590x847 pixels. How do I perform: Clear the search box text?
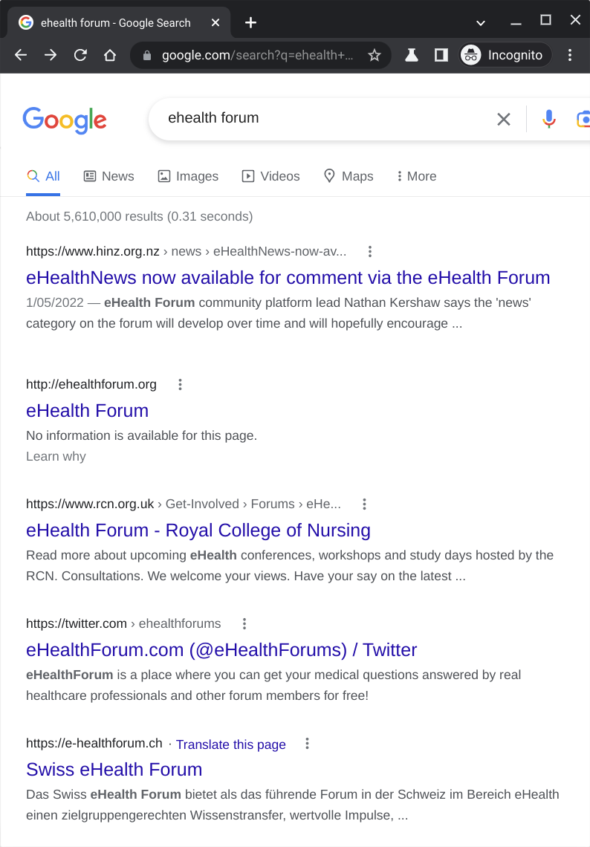click(x=504, y=119)
